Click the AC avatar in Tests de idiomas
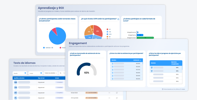The width and height of the screenshot is (197, 100). point(16,93)
